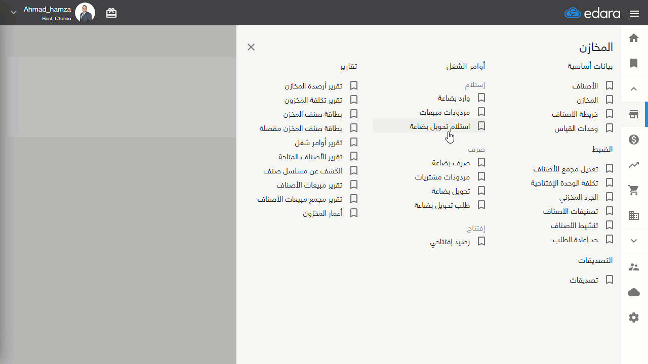Open the cloud sidebar icon
The image size is (648, 364).
(634, 292)
